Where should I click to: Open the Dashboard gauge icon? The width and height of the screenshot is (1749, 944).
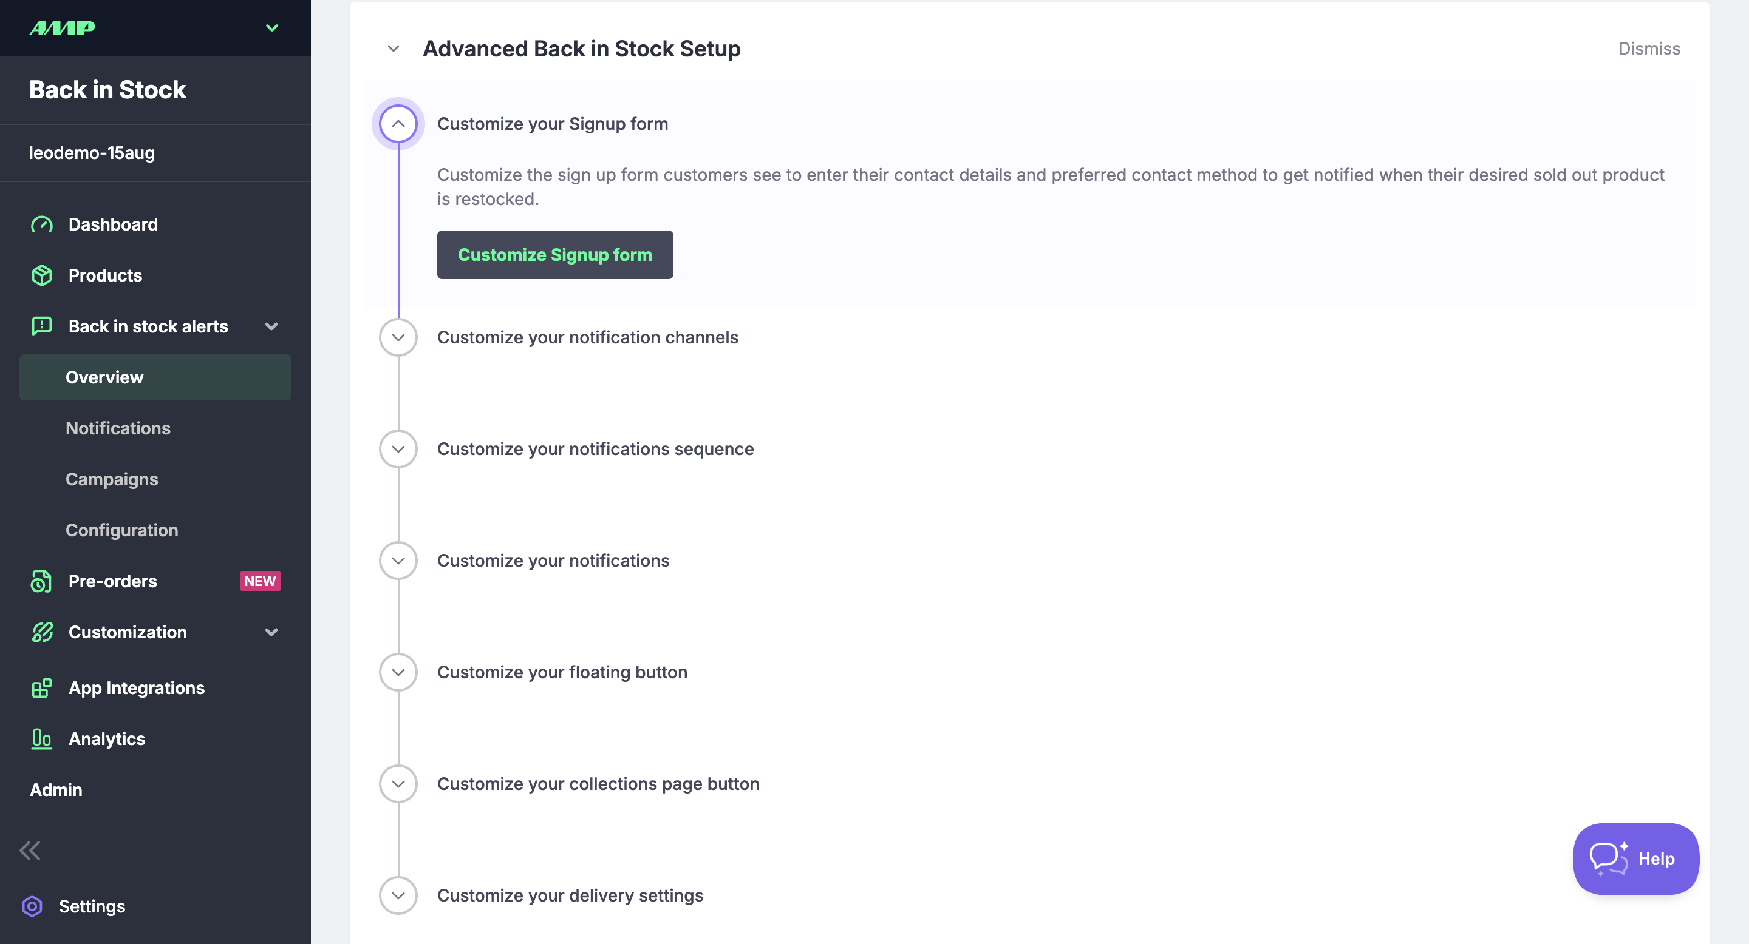(41, 224)
